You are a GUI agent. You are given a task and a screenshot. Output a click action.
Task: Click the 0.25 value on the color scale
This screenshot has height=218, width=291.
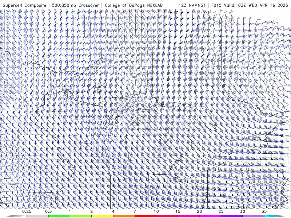(27, 211)
